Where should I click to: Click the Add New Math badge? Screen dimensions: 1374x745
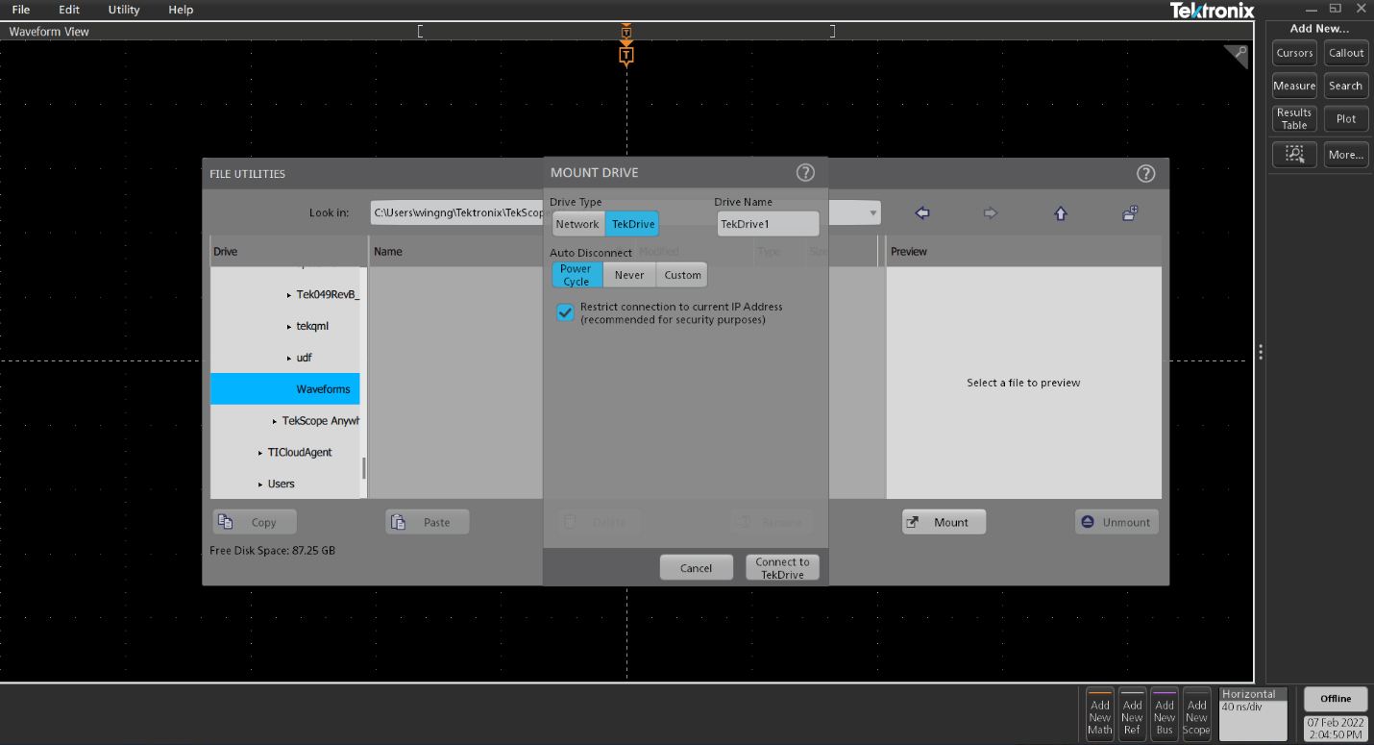click(x=1100, y=713)
